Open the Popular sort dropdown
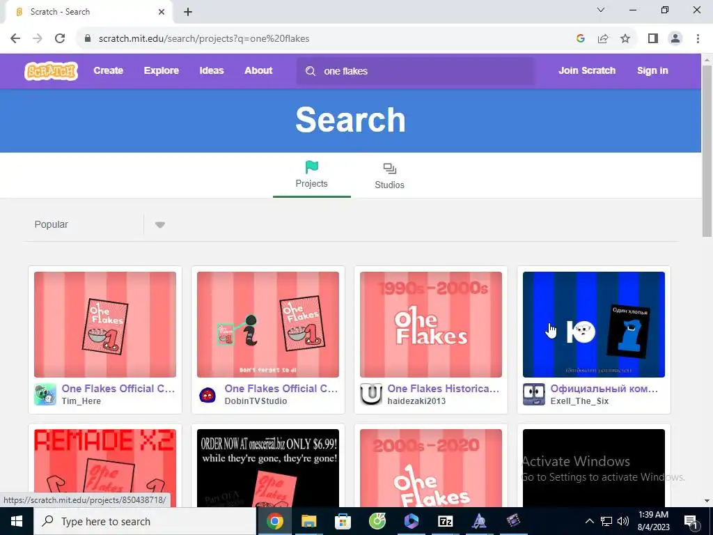This screenshot has height=535, width=713. 95,224
